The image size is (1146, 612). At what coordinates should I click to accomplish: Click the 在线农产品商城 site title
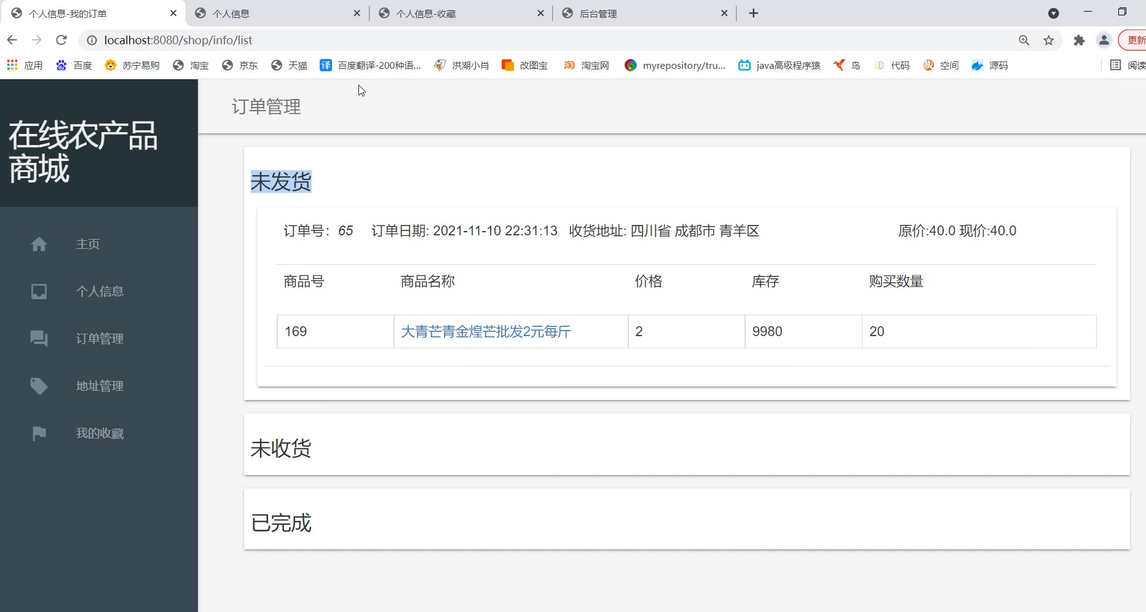point(83,152)
